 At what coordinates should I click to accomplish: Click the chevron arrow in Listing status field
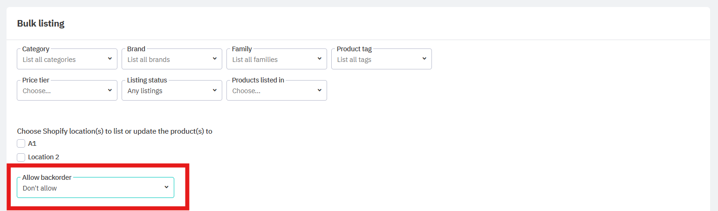click(x=214, y=90)
